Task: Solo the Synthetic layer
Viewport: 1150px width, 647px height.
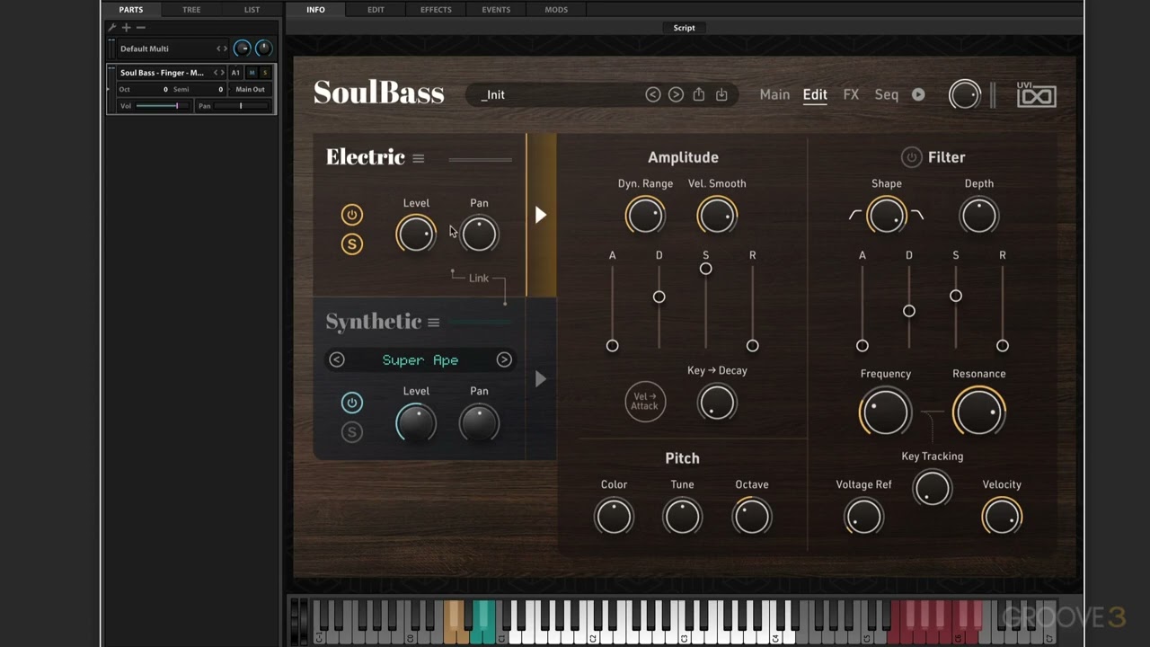Action: click(352, 432)
